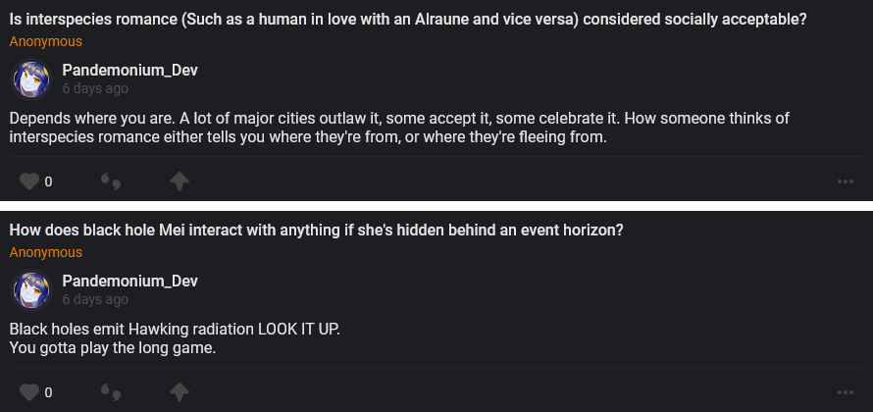Click the "6 days ago" timestamp on the interspecies post
The height and width of the screenshot is (412, 873).
click(95, 88)
